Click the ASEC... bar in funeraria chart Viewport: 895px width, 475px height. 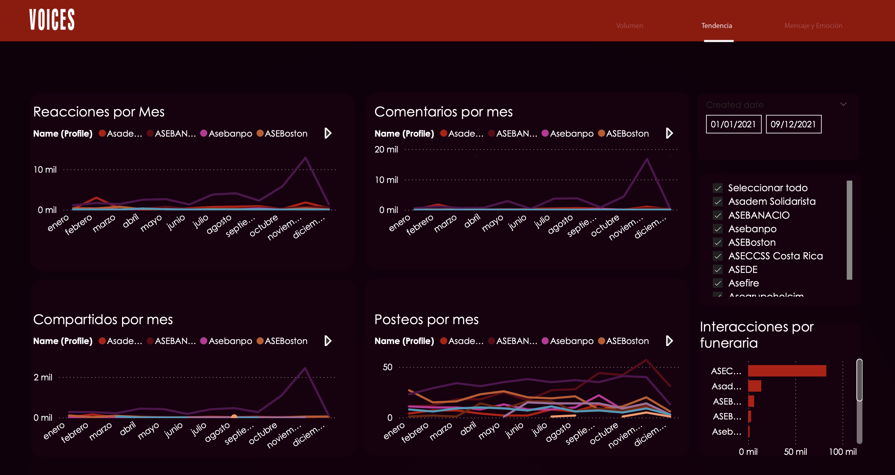[787, 371]
